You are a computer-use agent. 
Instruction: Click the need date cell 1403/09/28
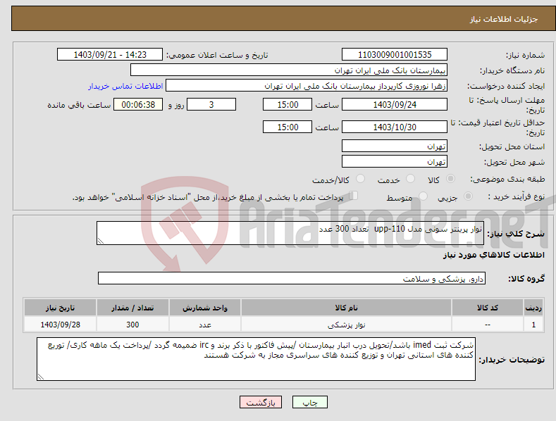click(61, 325)
